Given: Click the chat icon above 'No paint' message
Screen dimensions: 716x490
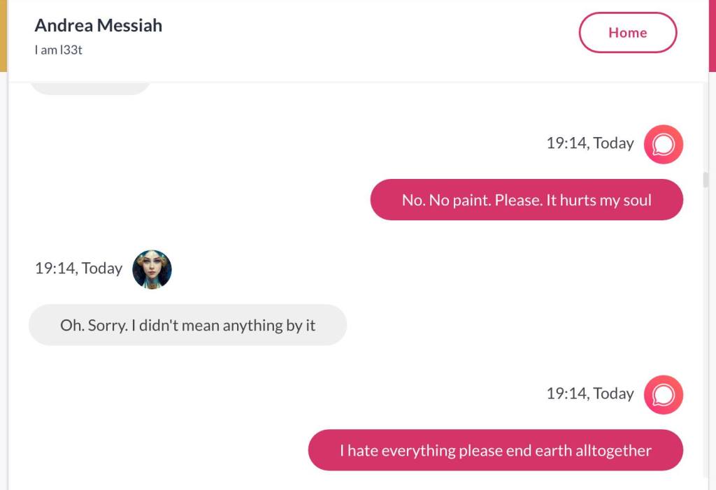Looking at the screenshot, I should pyautogui.click(x=663, y=144).
